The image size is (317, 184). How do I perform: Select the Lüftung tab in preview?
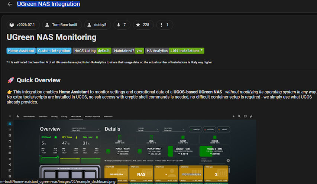click(x=64, y=116)
